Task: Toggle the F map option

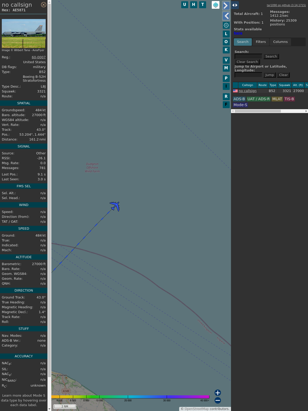Action: 226,105
